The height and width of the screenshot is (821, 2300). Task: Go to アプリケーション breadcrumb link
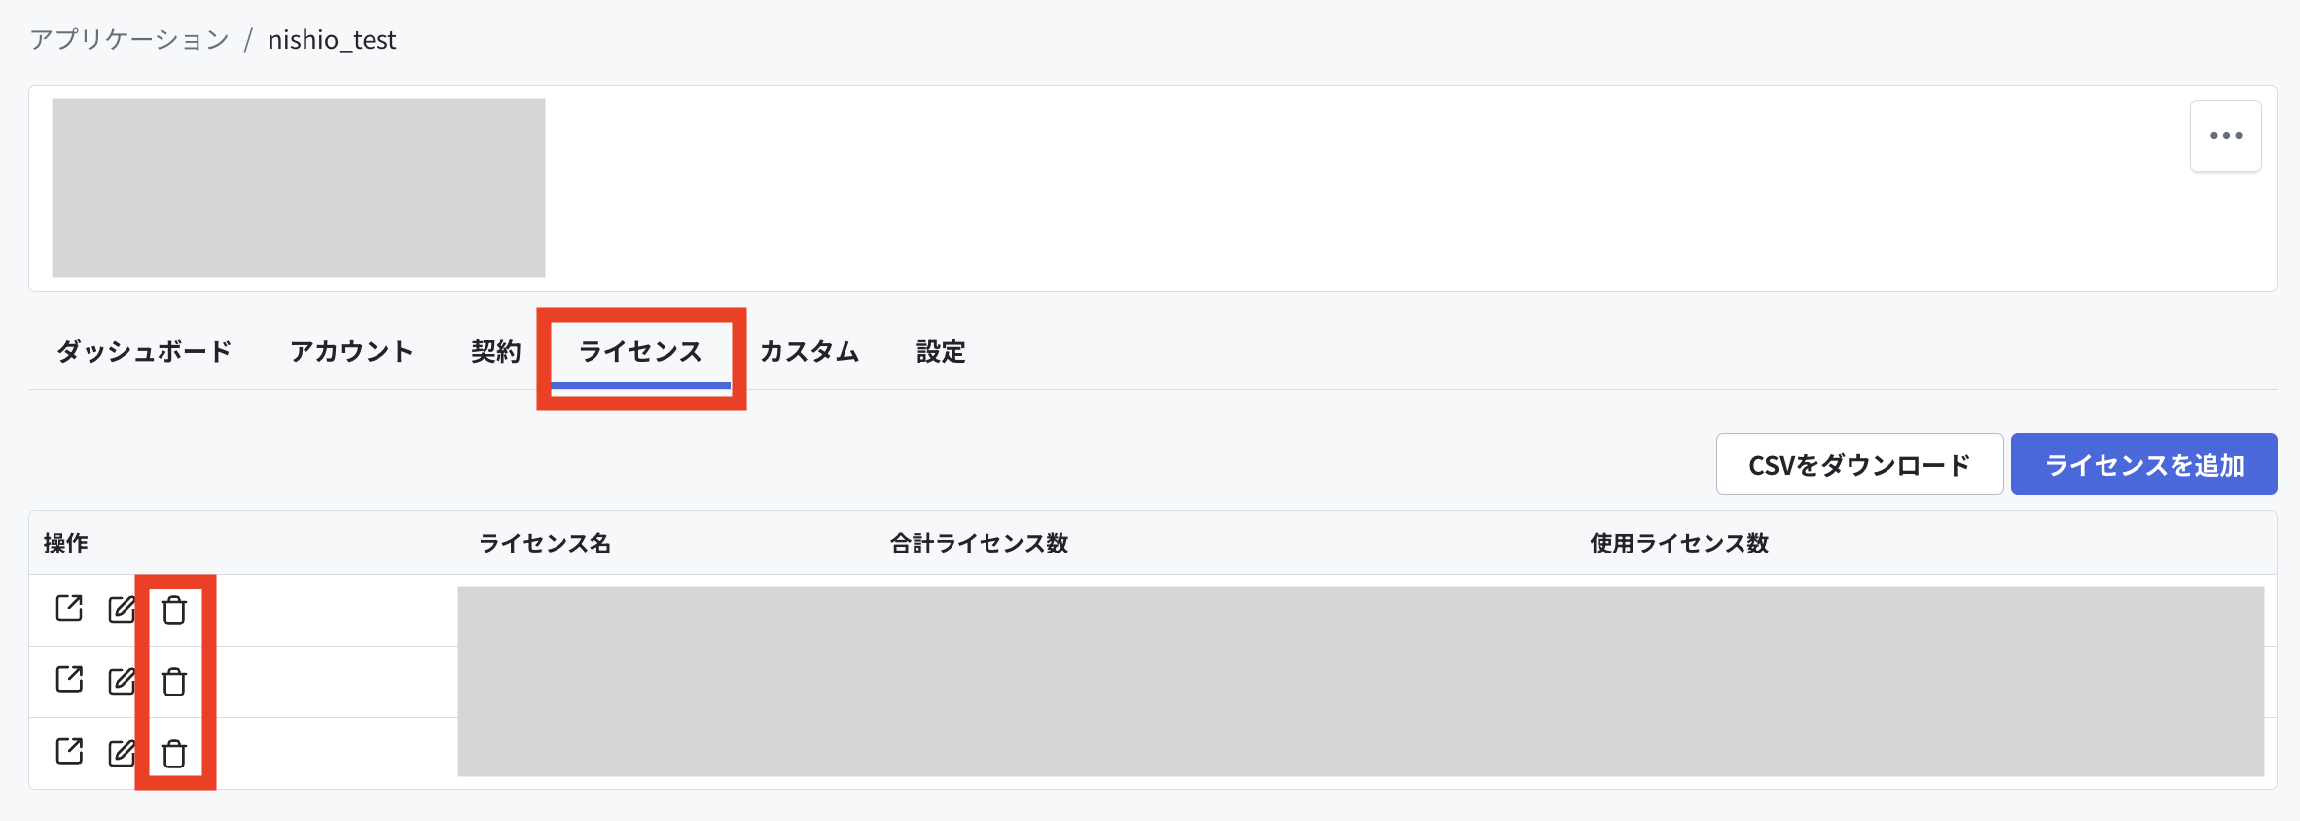[x=129, y=40]
